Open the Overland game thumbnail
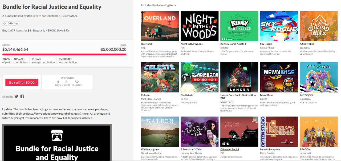The width and height of the screenshot is (341, 161). (160, 26)
